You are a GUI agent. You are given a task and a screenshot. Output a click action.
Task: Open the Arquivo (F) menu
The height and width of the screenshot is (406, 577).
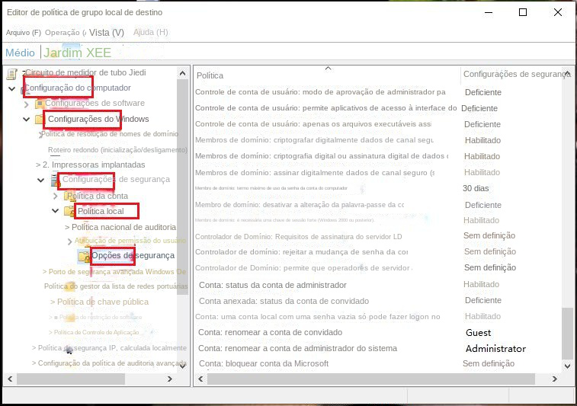tap(24, 32)
